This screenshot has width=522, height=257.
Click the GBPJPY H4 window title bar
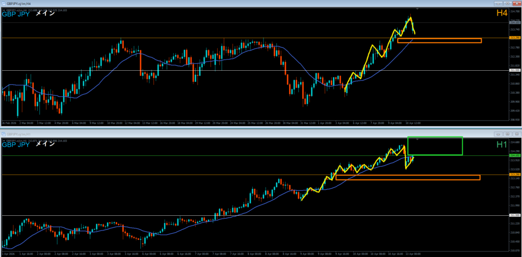255,4
